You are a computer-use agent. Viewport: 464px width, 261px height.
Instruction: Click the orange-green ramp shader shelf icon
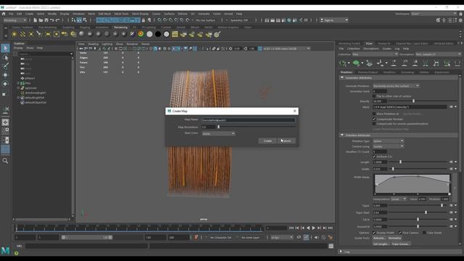click(x=141, y=34)
